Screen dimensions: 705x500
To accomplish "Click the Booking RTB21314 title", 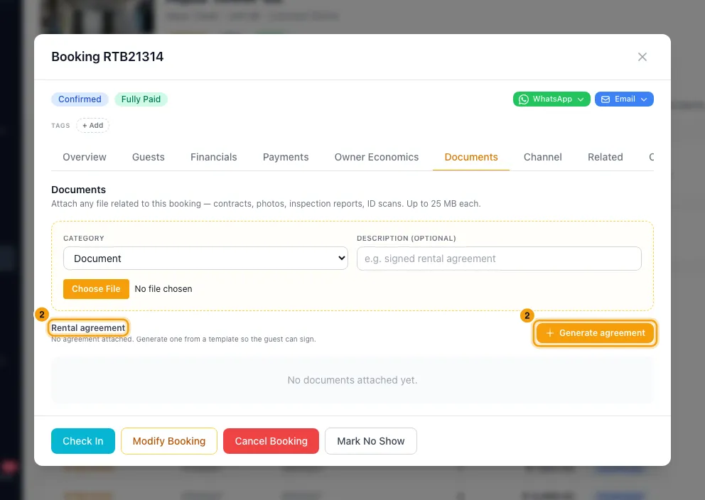I will [x=107, y=57].
